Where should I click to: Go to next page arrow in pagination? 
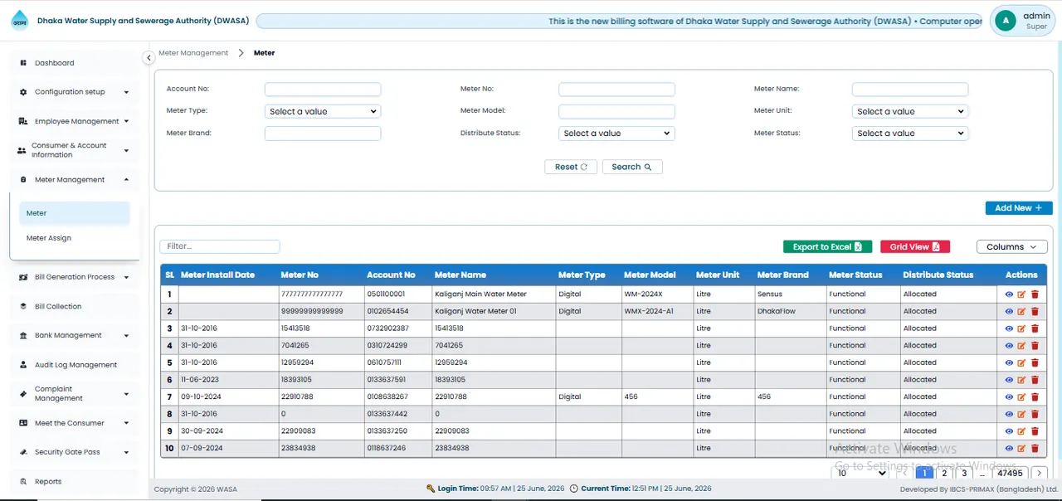[x=1040, y=474]
